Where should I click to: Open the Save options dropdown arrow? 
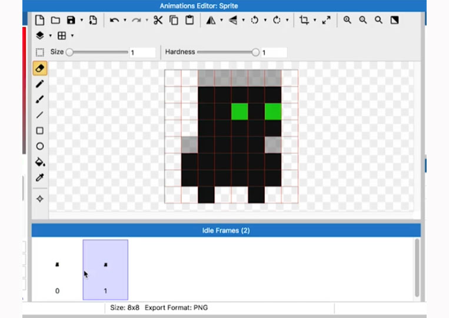pyautogui.click(x=82, y=21)
